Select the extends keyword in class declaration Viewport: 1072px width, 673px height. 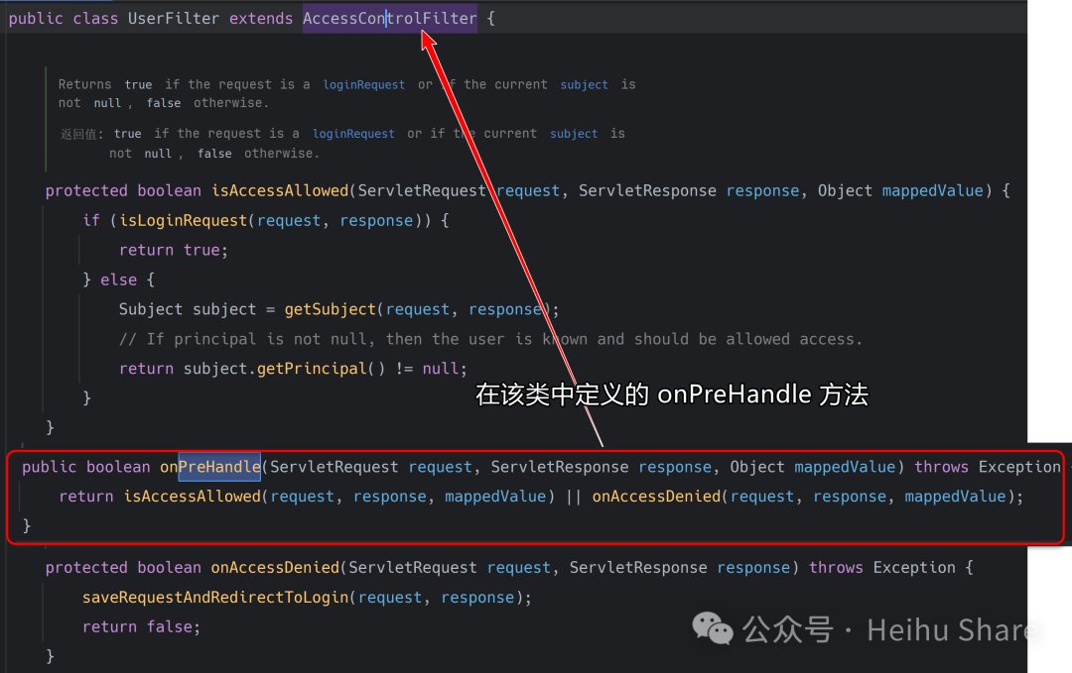(x=260, y=19)
